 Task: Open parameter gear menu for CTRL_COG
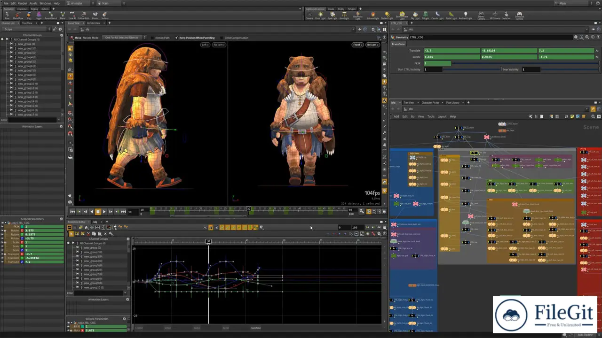click(576, 37)
